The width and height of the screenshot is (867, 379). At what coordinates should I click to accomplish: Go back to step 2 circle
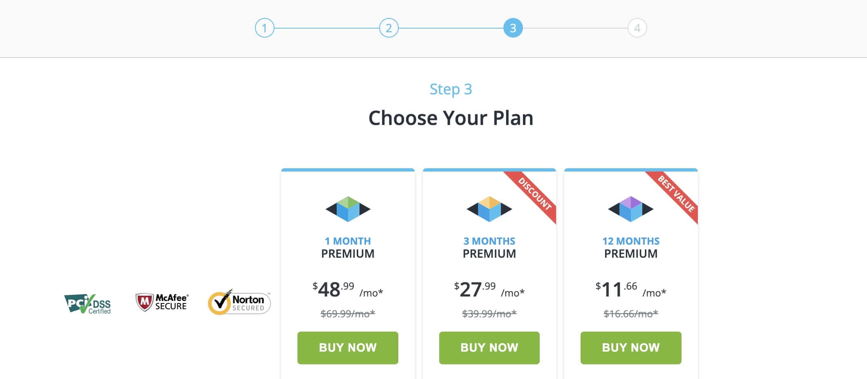tap(389, 28)
